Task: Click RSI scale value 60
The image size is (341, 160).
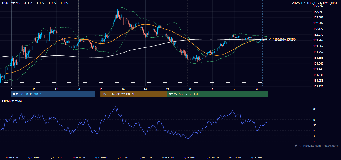Action: pyautogui.click(x=315, y=120)
